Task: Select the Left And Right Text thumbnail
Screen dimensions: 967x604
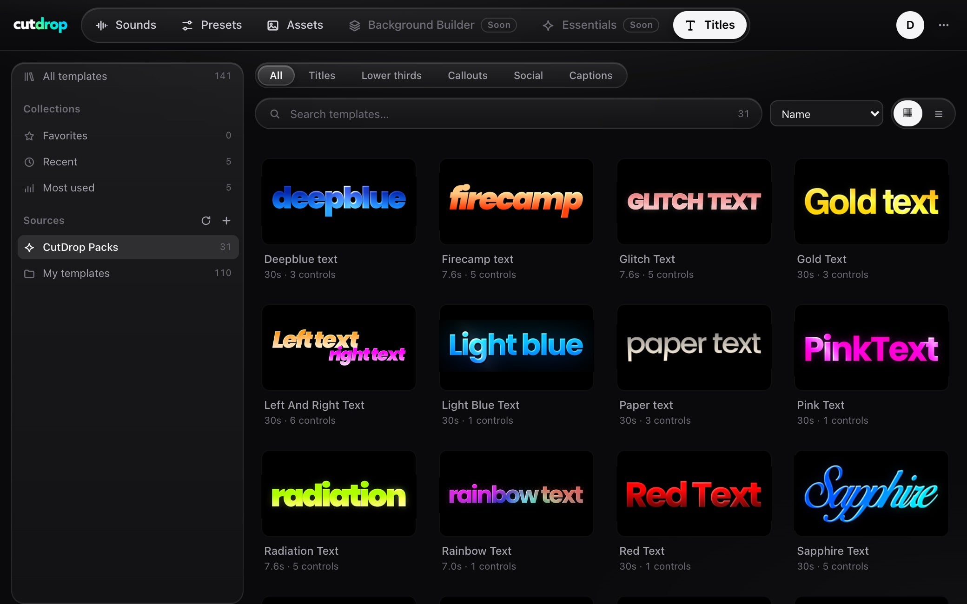Action: tap(339, 348)
